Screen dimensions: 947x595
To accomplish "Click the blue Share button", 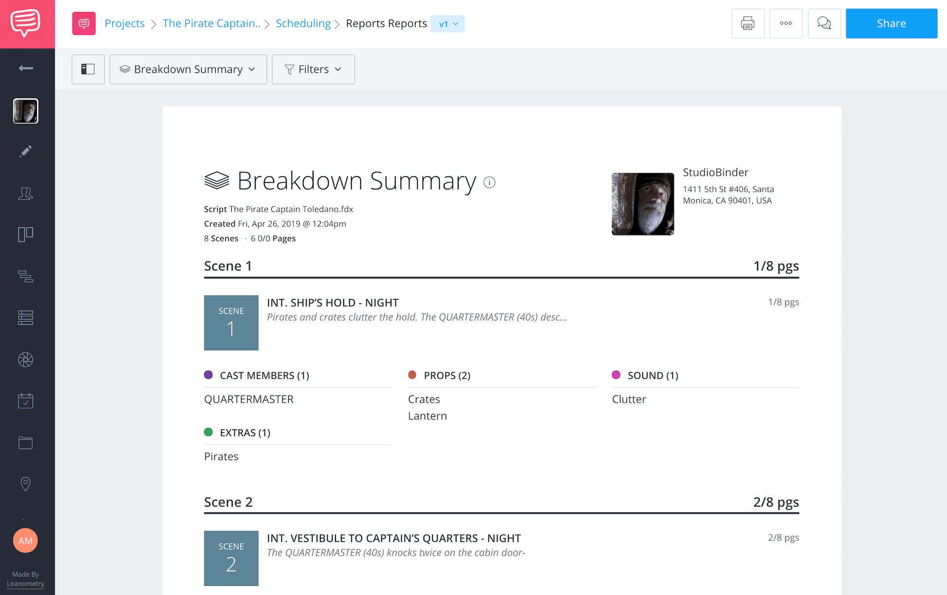I will pos(891,23).
